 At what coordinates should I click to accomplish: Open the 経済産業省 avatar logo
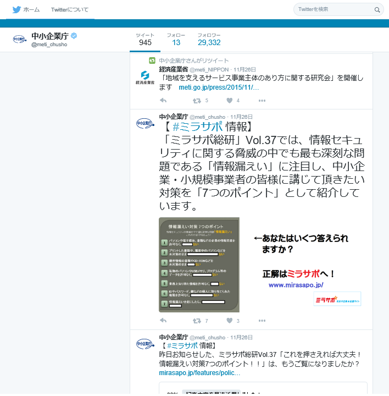pos(145,78)
